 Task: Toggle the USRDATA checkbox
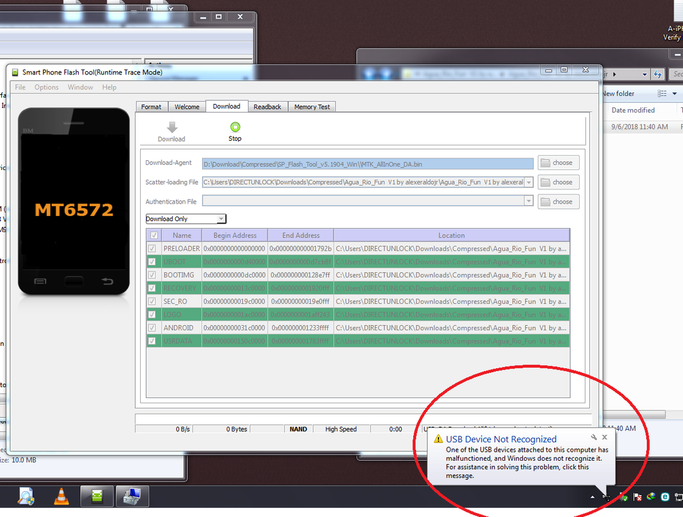click(x=152, y=341)
